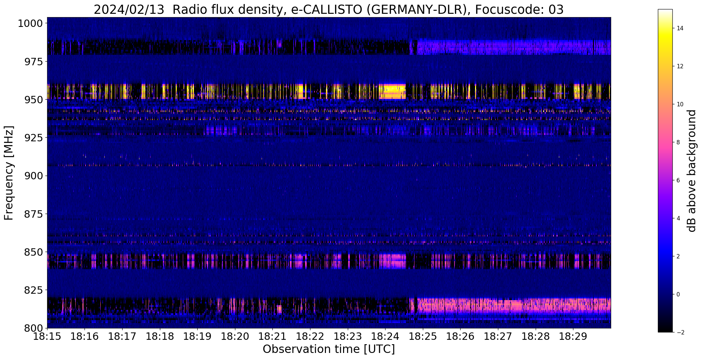Click the colorbar tick label −2
This screenshot has width=702, height=359.
[x=680, y=332]
